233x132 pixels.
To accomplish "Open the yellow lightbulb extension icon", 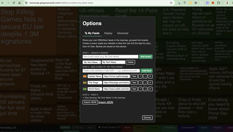I will 190,3.
